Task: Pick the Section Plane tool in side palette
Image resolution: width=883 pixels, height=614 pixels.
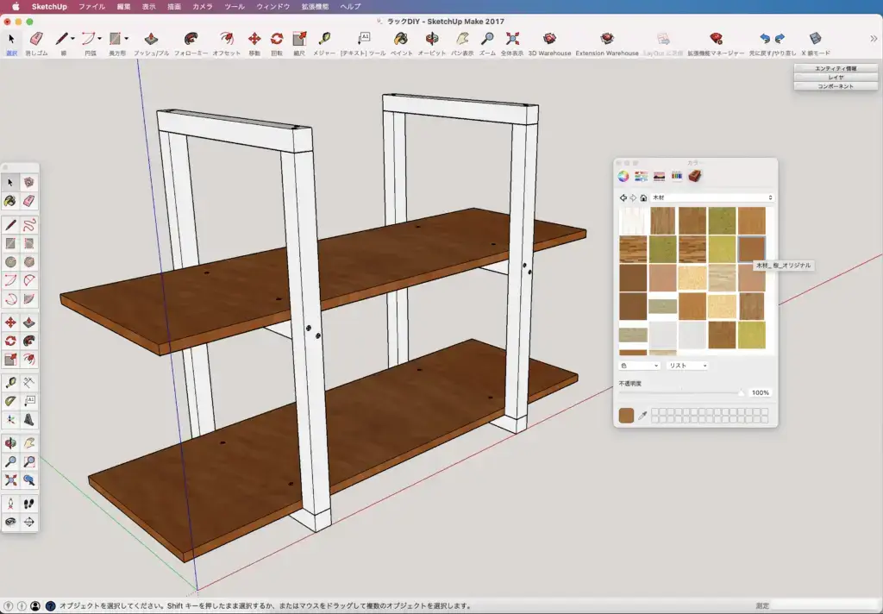Action: click(28, 523)
